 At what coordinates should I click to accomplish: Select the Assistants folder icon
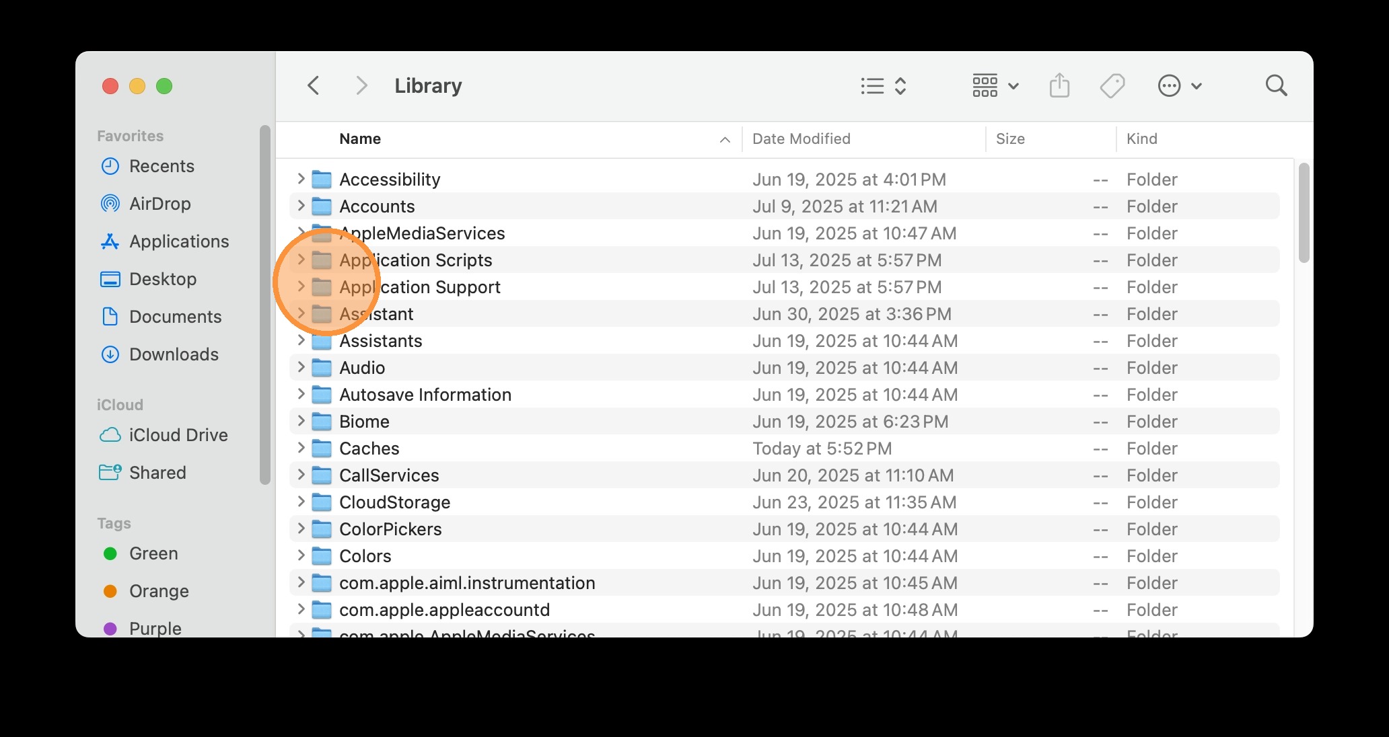pos(322,341)
